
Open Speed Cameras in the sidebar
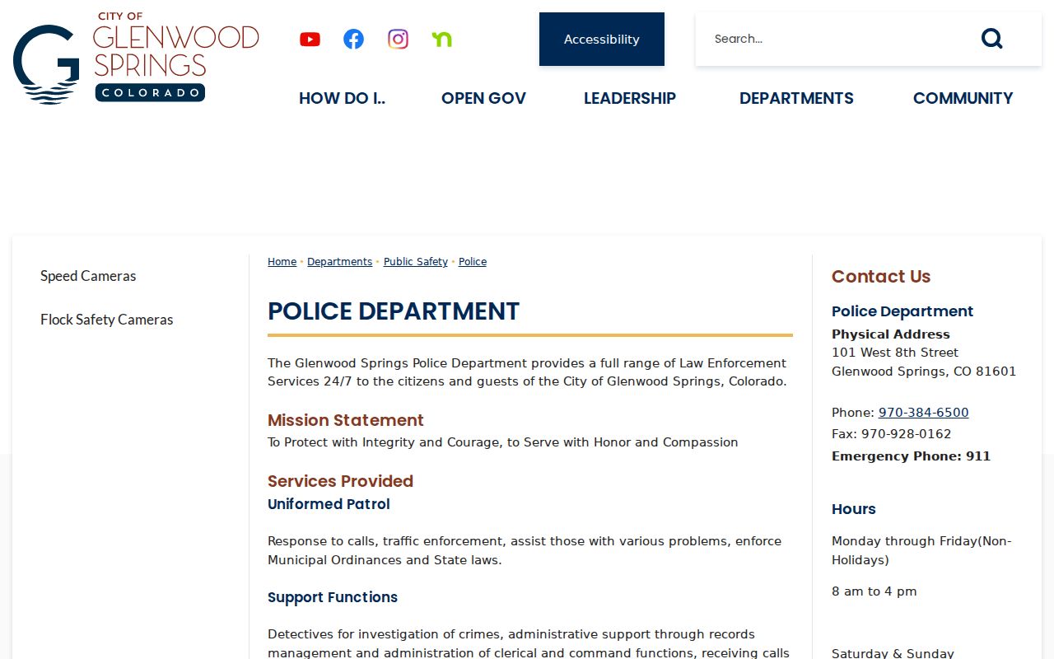click(88, 276)
